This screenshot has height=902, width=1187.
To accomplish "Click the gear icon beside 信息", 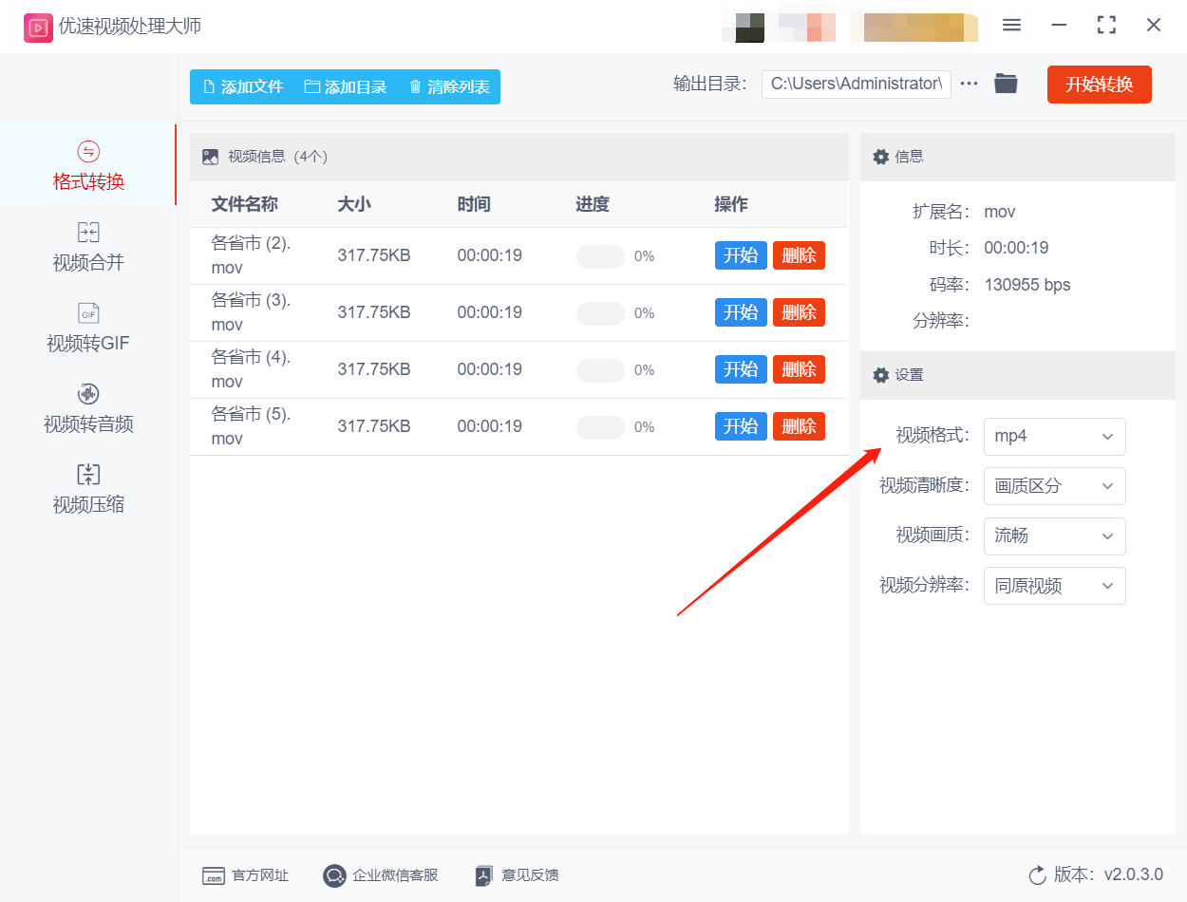I will 881,157.
